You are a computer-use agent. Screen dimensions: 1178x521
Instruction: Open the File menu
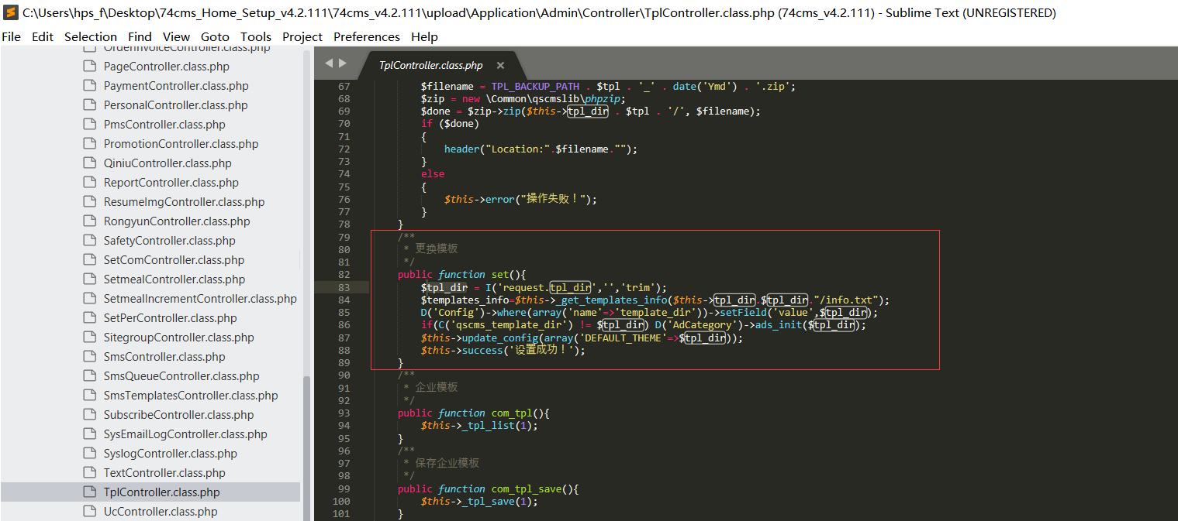pos(12,36)
